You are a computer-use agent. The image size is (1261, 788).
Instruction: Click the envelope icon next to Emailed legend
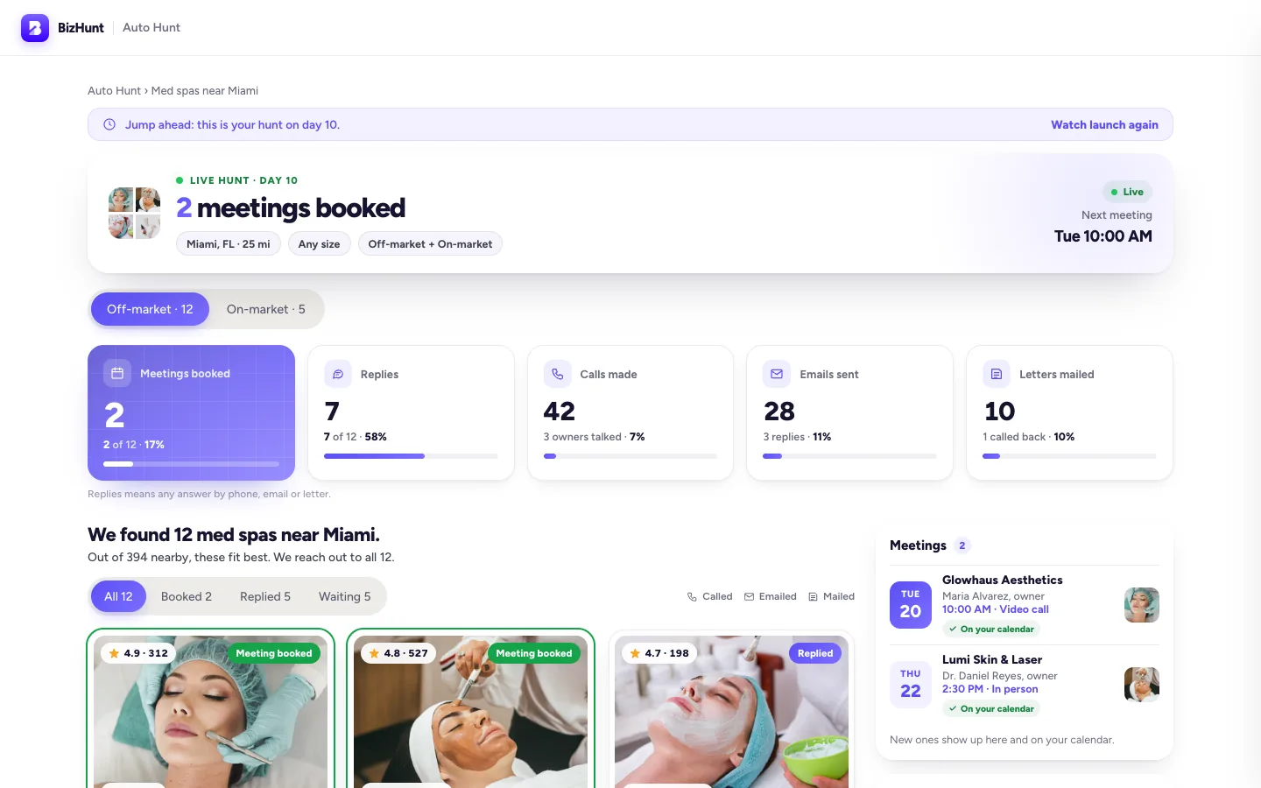(749, 597)
